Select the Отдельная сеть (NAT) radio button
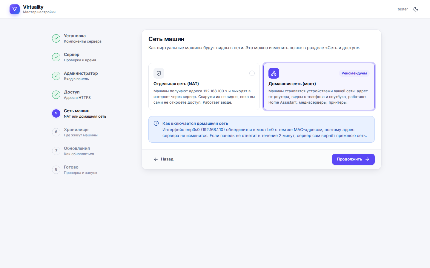This screenshot has height=268, width=430. point(252,73)
